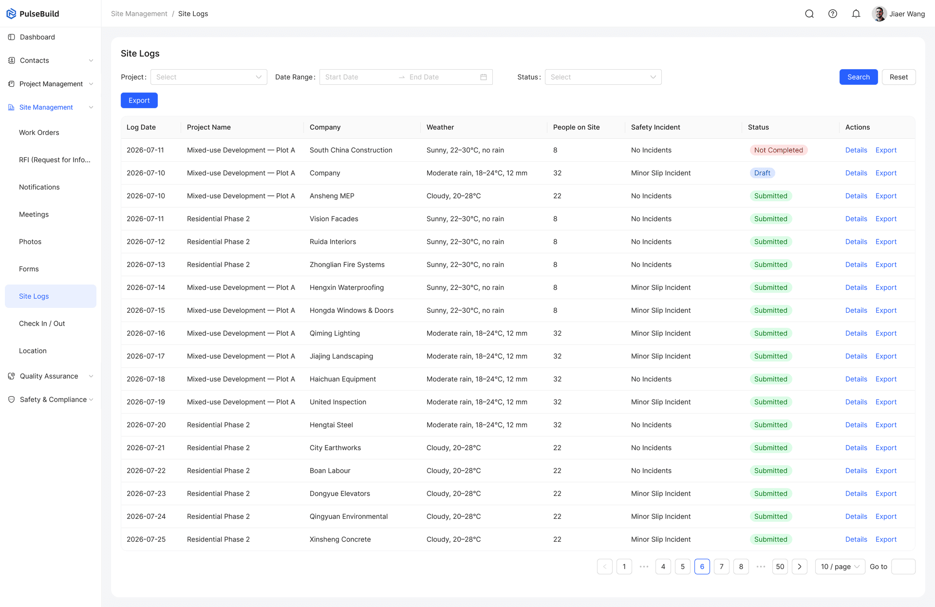
Task: Expand the Contacts menu chevron
Action: pyautogui.click(x=91, y=60)
